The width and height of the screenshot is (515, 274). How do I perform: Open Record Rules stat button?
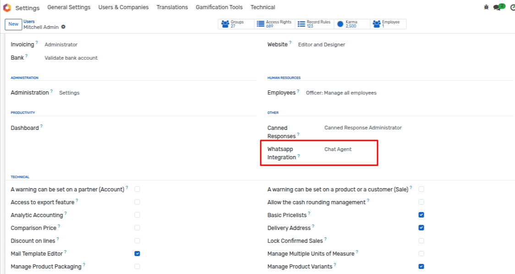click(x=314, y=24)
